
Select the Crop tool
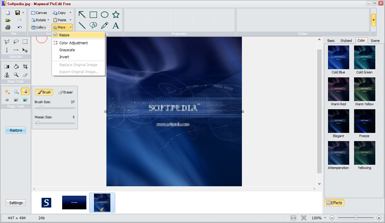coord(25,67)
